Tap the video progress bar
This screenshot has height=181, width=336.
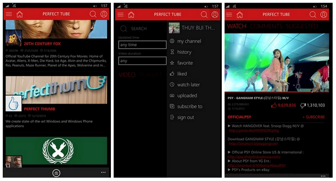277,92
